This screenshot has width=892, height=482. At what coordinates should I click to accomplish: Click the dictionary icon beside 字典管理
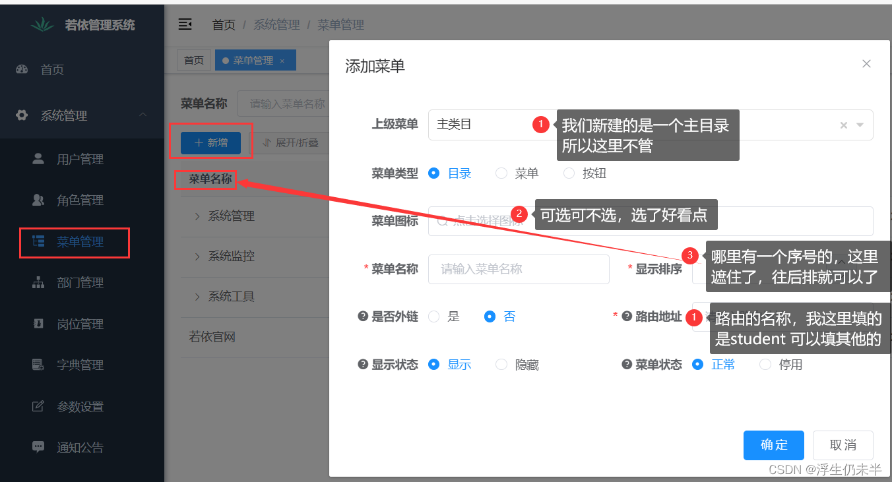coord(38,365)
